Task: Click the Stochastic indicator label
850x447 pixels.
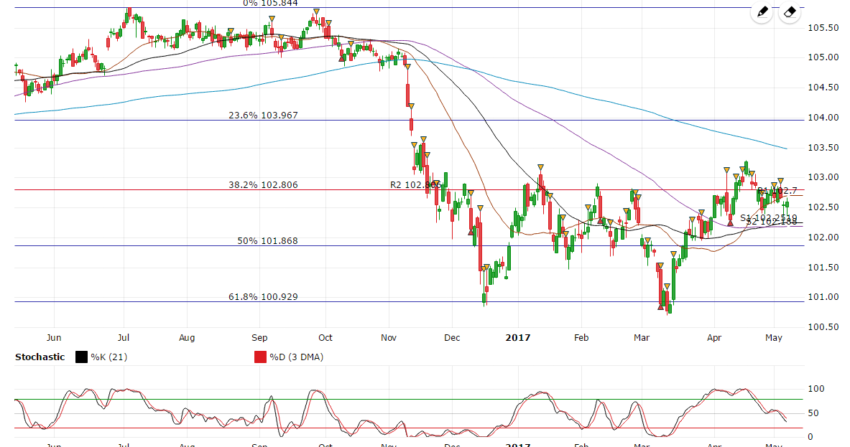Action: coord(40,357)
